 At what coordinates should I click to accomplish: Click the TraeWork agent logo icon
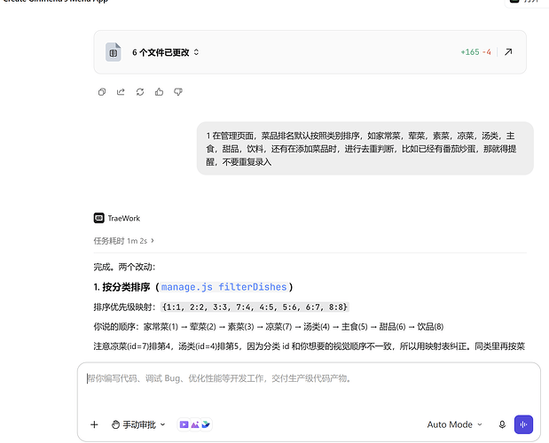point(98,218)
